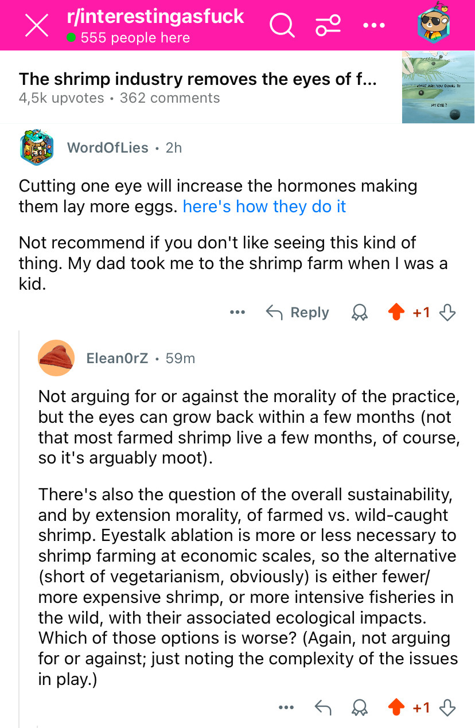
Task: Open Elean0rZ username profile
Action: pyautogui.click(x=117, y=359)
